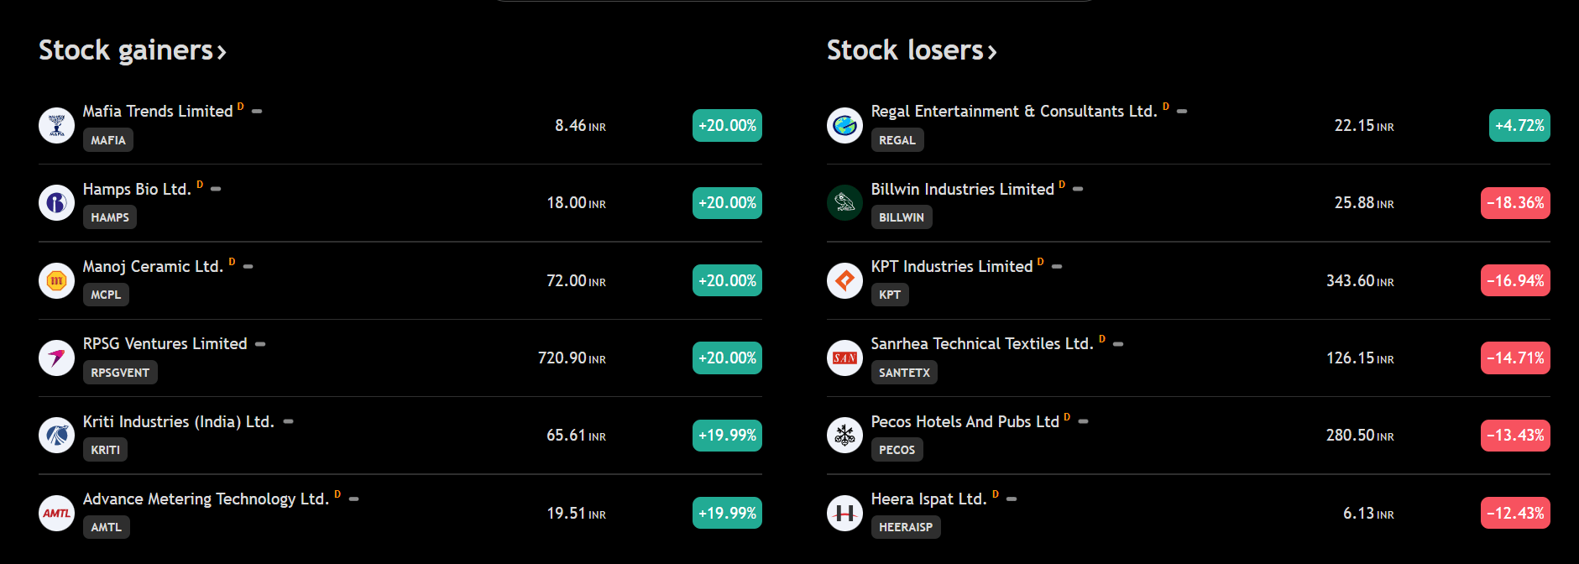Open Advance Metering Technology Ltd. link
Image resolution: width=1579 pixels, height=564 pixels.
(206, 499)
